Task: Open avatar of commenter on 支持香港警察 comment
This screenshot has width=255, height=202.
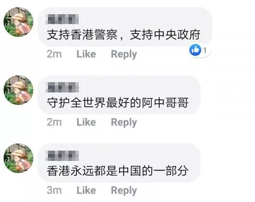Action: click(19, 22)
